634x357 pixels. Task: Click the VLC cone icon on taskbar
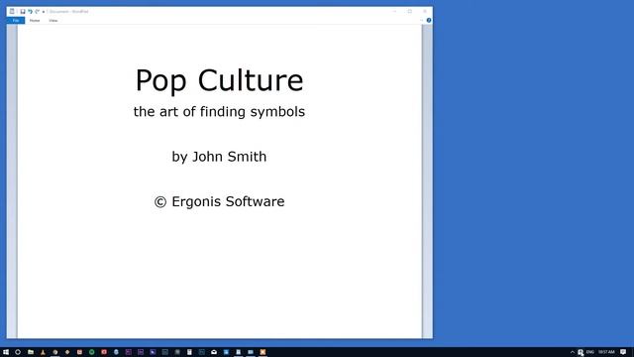click(43, 352)
